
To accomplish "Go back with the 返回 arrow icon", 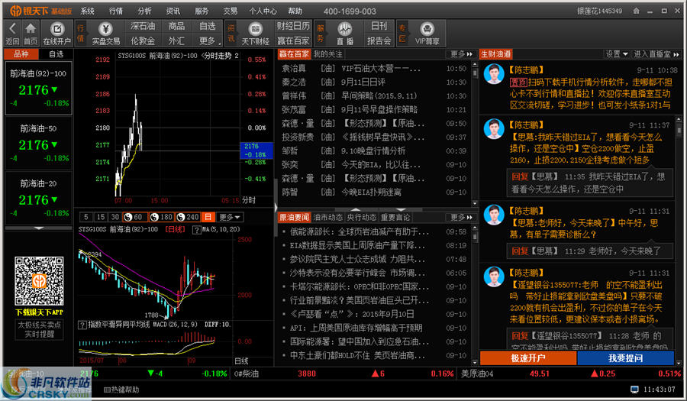I will [12, 29].
